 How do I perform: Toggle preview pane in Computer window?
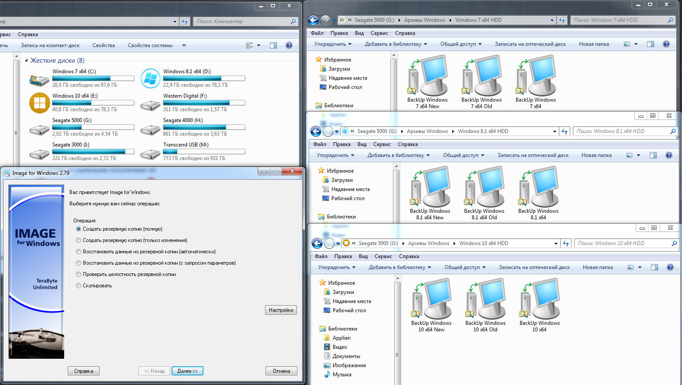(273, 45)
